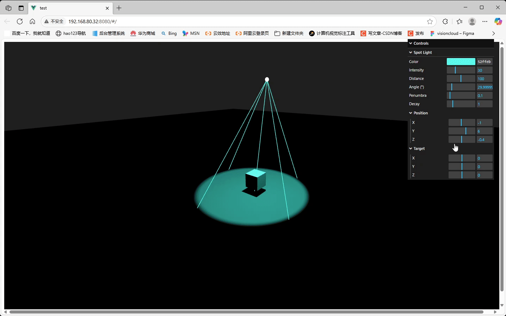The width and height of the screenshot is (506, 316).
Task: Open the Copilot sidebar icon
Action: pyautogui.click(x=498, y=21)
